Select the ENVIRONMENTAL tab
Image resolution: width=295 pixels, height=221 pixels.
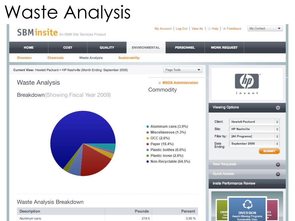[x=146, y=47]
